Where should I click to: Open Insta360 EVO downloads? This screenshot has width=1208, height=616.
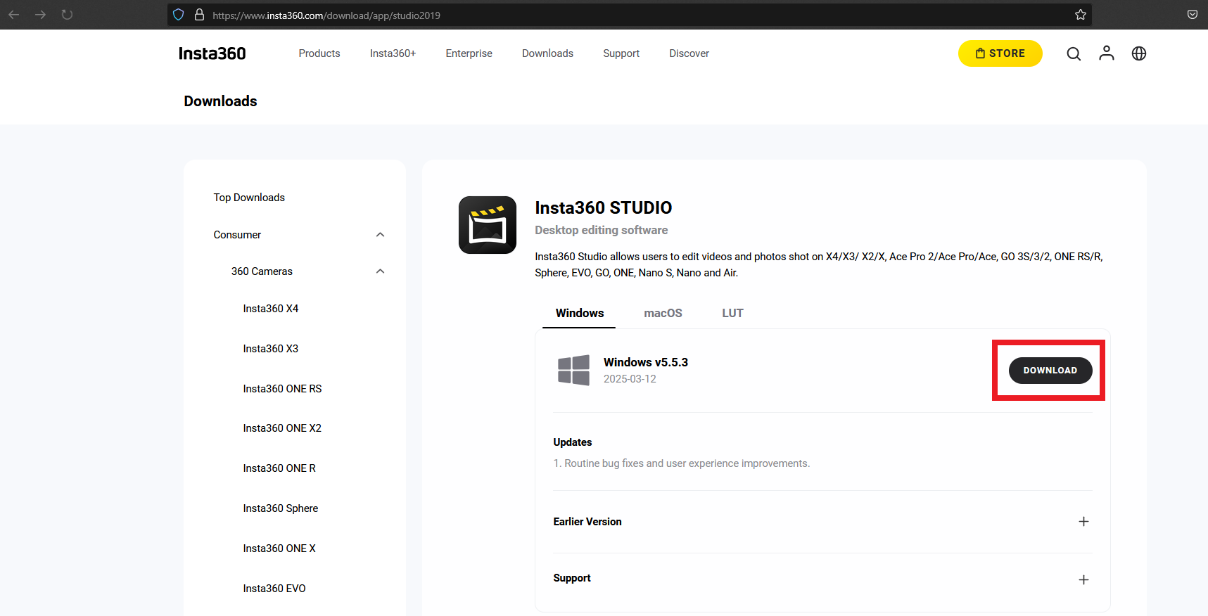(x=274, y=589)
